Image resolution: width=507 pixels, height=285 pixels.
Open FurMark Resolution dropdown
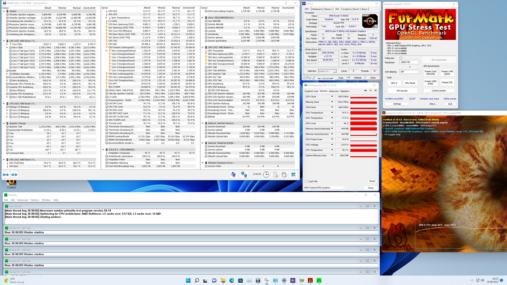[x=410, y=62]
